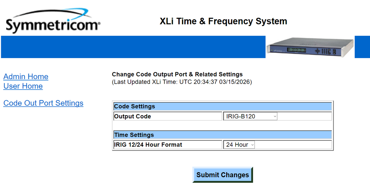
Task: Click the Change Code Output Port heading
Action: [x=177, y=74]
